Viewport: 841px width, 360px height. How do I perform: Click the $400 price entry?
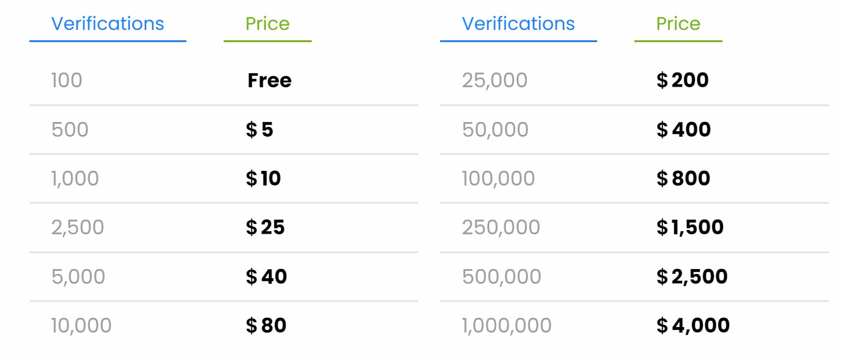[x=684, y=129]
